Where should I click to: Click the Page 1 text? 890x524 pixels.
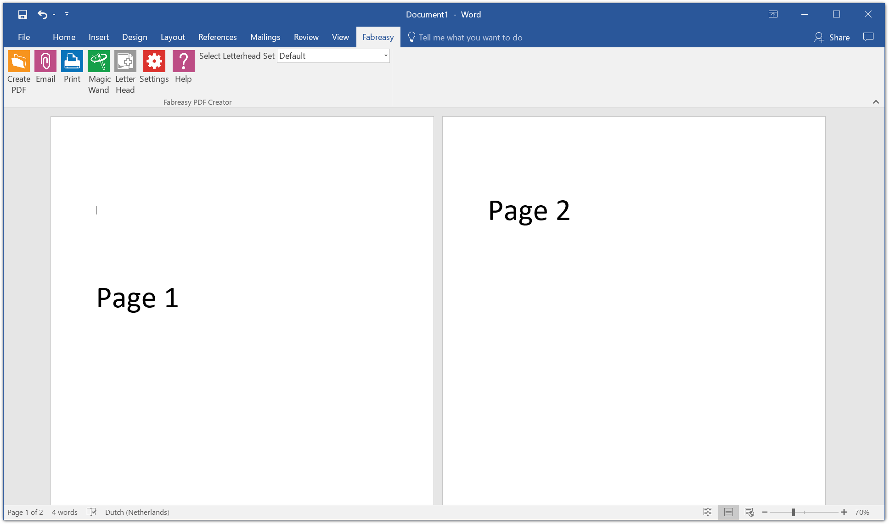(137, 299)
